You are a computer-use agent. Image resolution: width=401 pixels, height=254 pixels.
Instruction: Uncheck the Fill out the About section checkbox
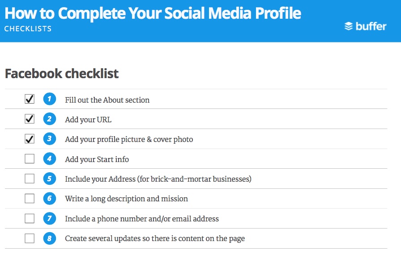point(30,99)
